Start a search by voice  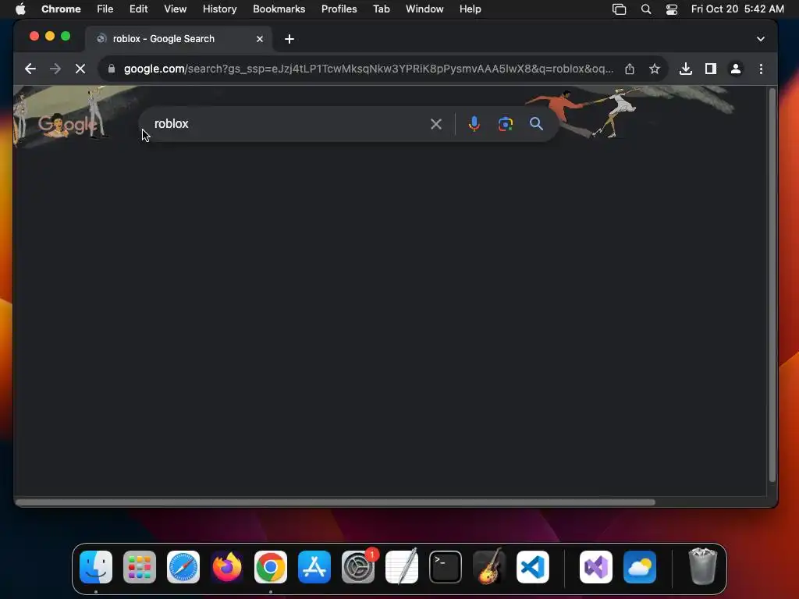[474, 124]
